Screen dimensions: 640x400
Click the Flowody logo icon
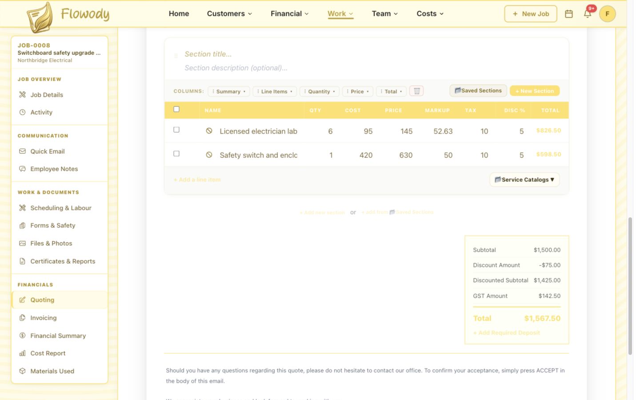click(40, 18)
